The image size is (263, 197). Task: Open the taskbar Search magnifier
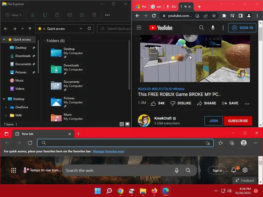tap(109, 191)
